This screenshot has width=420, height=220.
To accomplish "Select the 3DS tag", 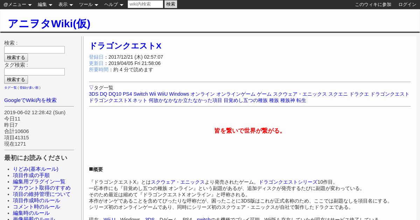I will coord(93,94).
